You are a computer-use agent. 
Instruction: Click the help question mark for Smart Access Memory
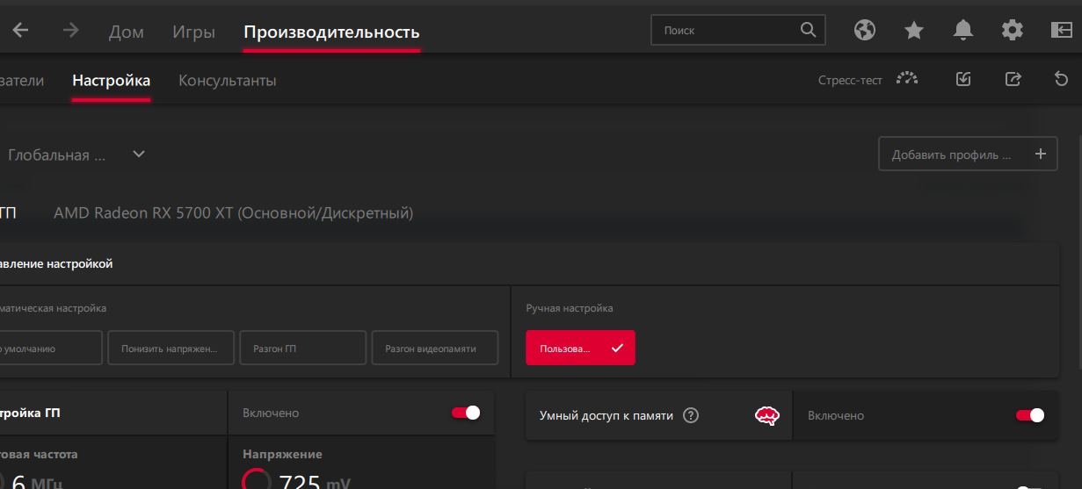(691, 415)
